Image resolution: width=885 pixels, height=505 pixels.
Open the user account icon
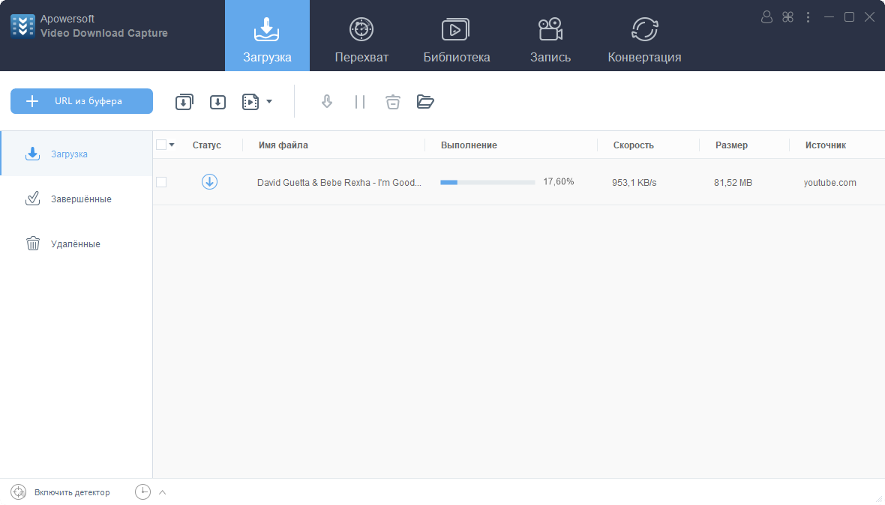[766, 16]
